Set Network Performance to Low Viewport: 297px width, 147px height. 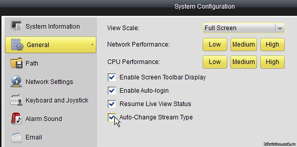[x=215, y=44]
